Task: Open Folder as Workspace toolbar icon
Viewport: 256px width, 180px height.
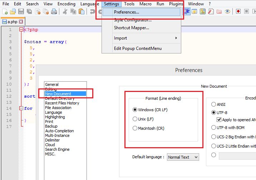Action: point(219,11)
